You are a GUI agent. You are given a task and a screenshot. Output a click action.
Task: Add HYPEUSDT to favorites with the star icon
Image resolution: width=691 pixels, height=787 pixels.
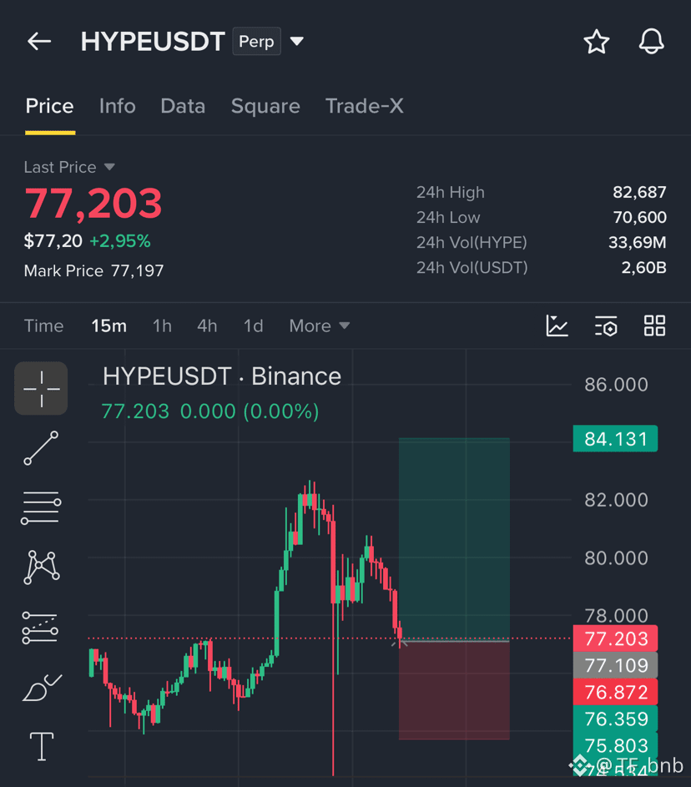tap(596, 41)
